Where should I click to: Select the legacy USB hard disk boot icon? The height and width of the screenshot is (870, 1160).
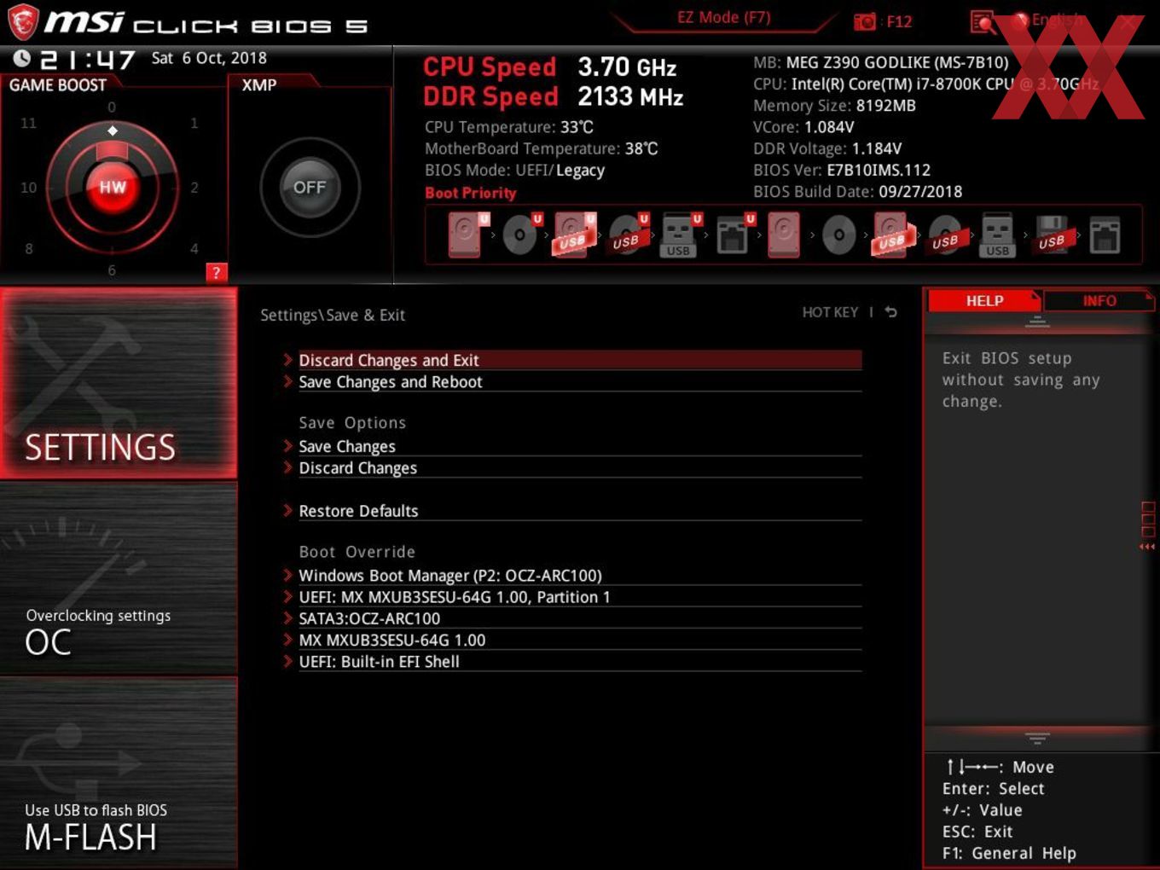pos(892,234)
